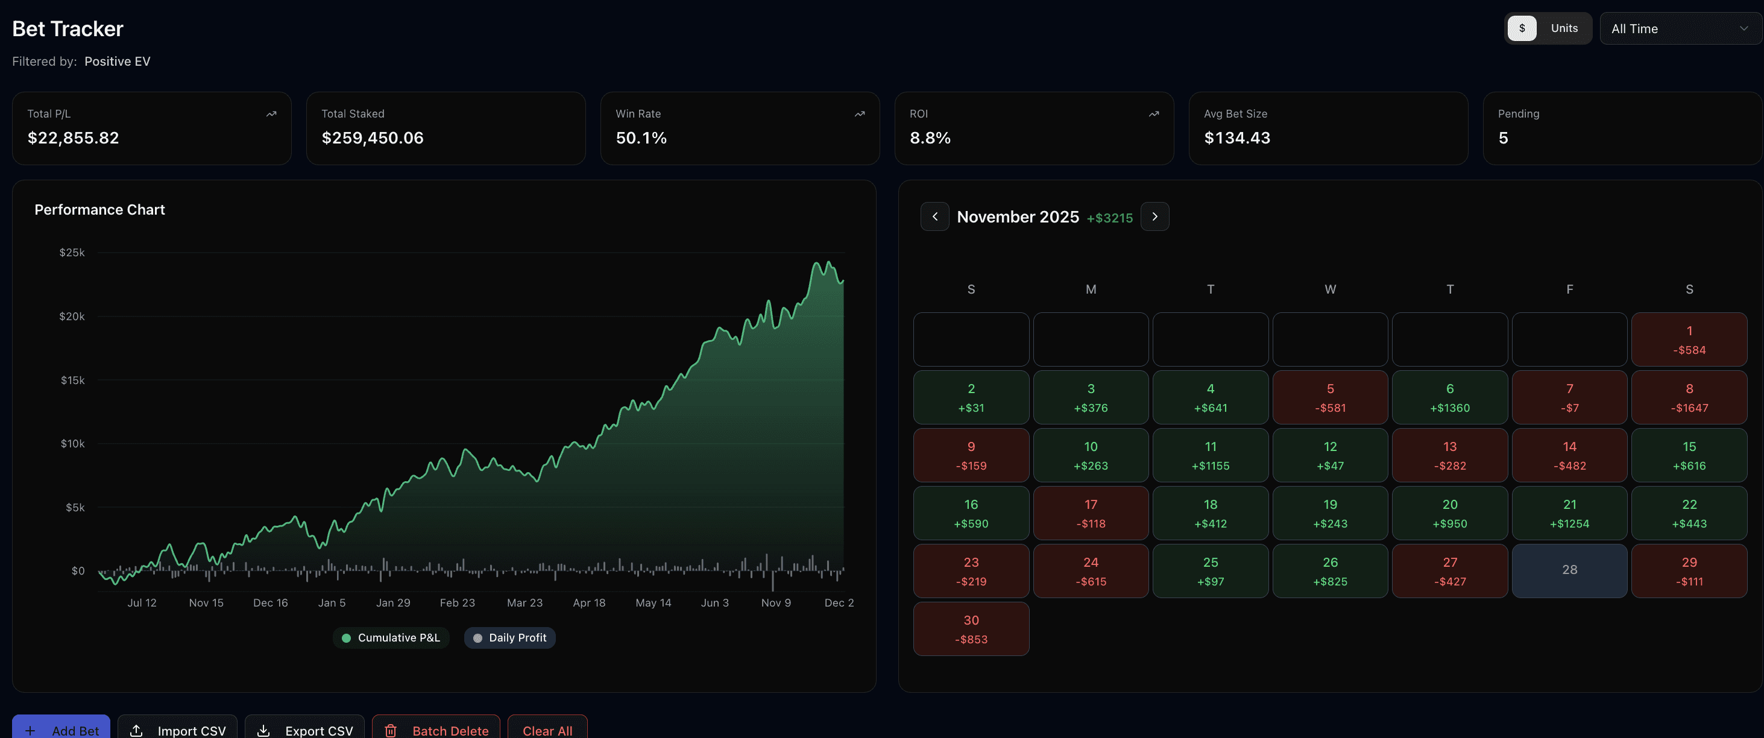Click the Clear All button

[547, 728]
